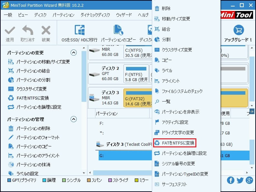
Task: Open the Copy Partition wizard icon
Action: click(x=118, y=30)
